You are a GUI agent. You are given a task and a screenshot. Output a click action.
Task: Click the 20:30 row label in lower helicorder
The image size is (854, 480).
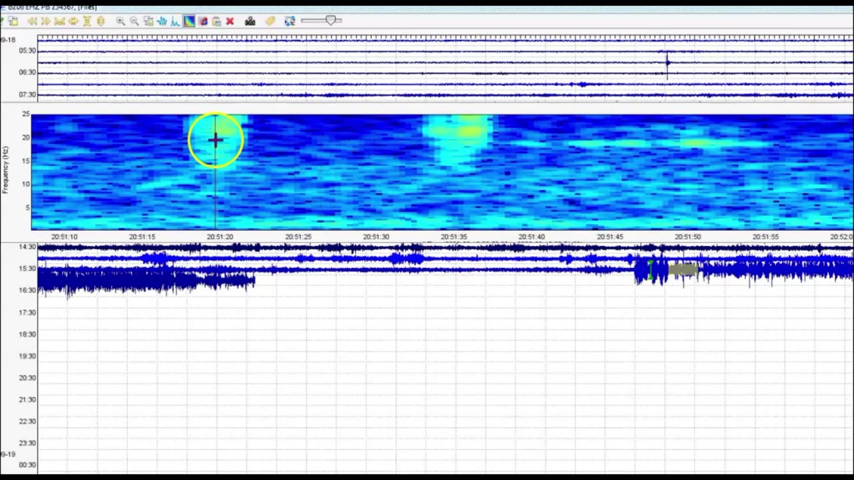pyautogui.click(x=27, y=378)
